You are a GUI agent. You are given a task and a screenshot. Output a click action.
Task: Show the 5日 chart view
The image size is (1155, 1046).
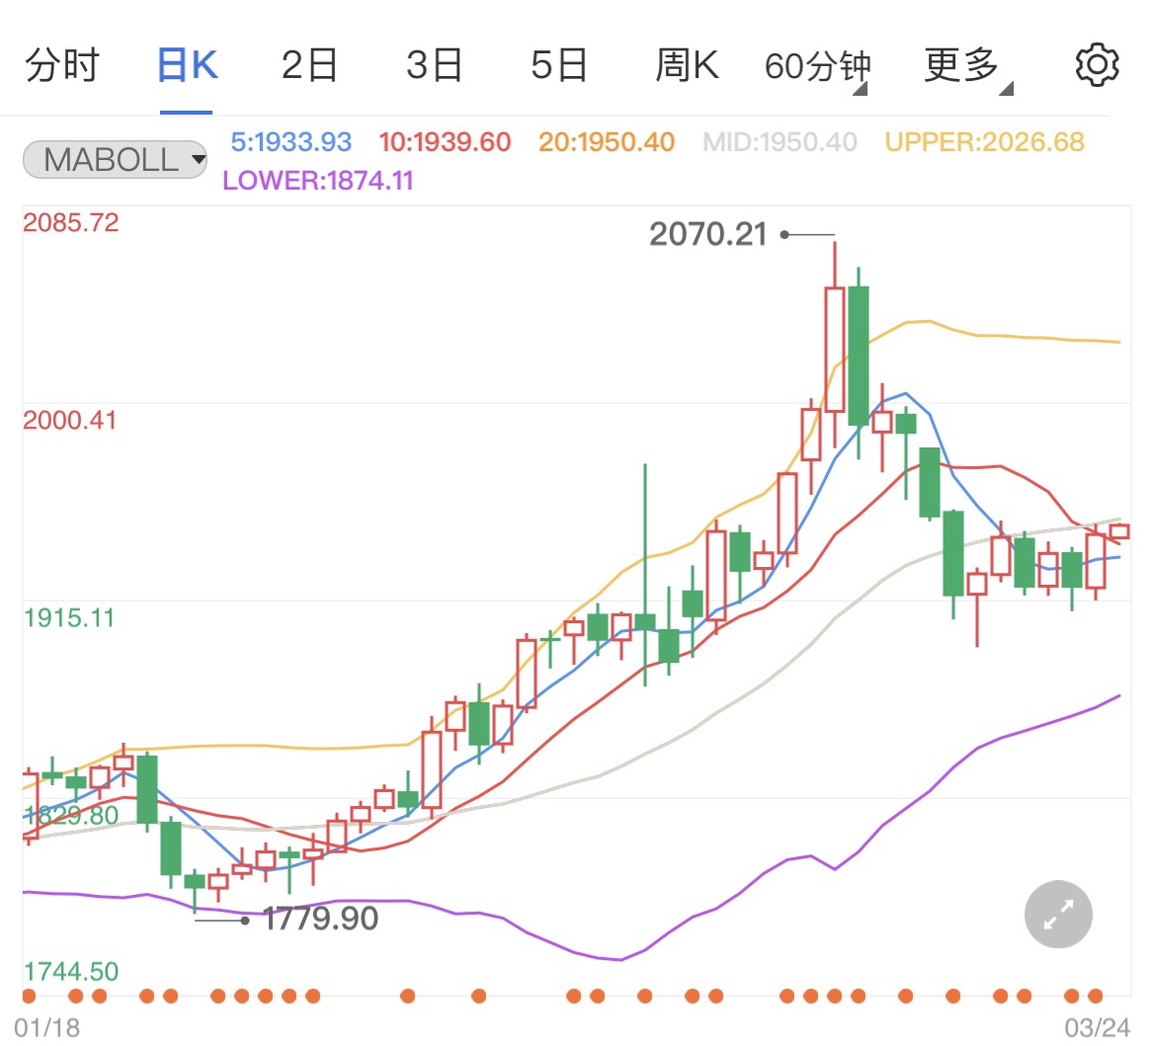click(558, 65)
